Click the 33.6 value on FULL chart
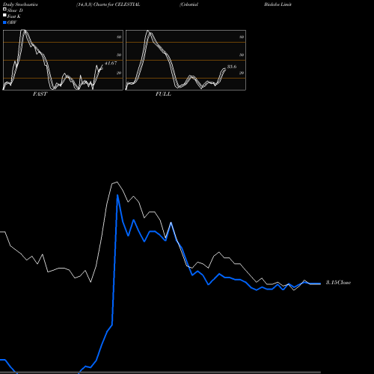The height and width of the screenshot is (374, 374). point(232,67)
